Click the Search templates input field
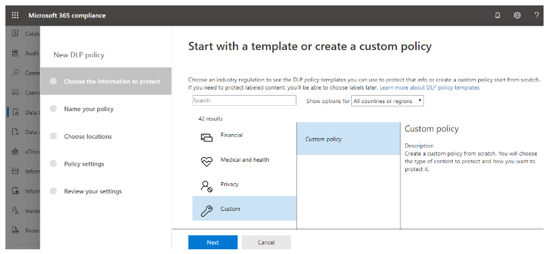Image resolution: width=553 pixels, height=254 pixels. [x=244, y=100]
